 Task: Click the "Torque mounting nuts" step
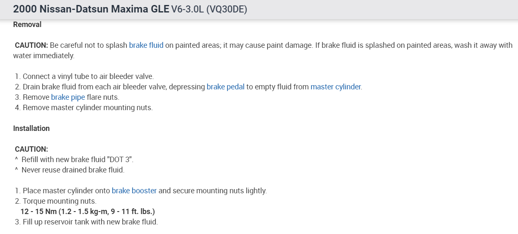coord(59,201)
